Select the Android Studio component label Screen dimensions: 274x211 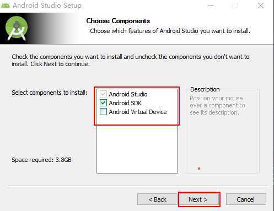pyautogui.click(x=128, y=94)
